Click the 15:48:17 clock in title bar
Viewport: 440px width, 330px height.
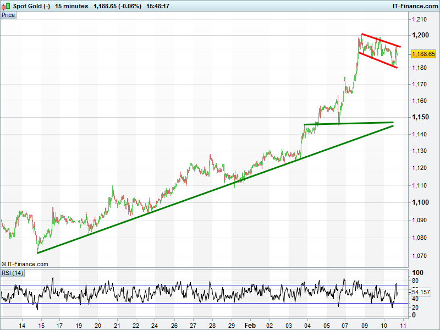click(158, 6)
